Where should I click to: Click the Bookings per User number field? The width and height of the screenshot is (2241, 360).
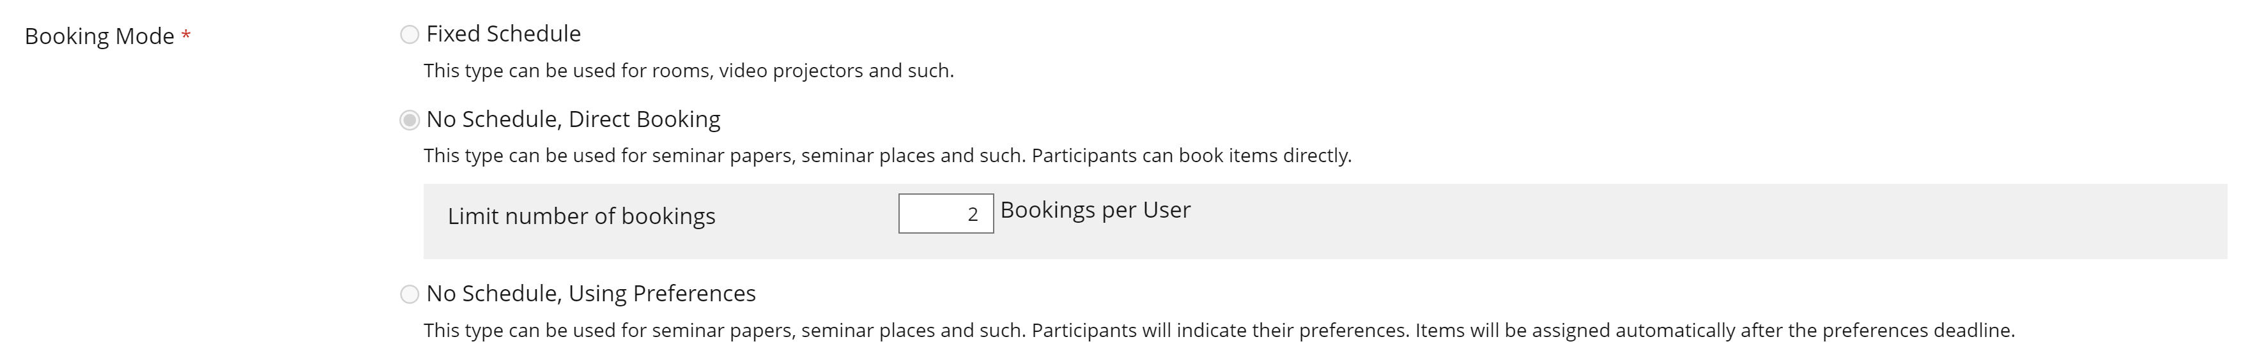pyautogui.click(x=944, y=214)
